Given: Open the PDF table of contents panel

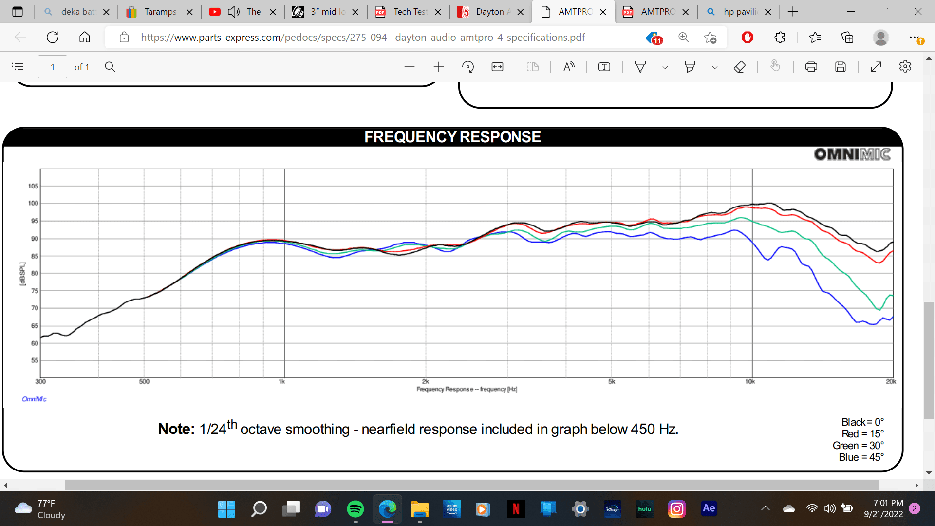Looking at the screenshot, I should tap(18, 67).
